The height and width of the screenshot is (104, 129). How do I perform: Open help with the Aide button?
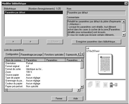75,99
